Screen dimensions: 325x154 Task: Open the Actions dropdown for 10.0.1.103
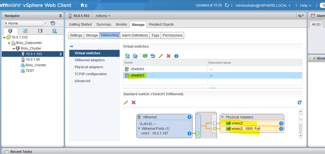click(103, 16)
